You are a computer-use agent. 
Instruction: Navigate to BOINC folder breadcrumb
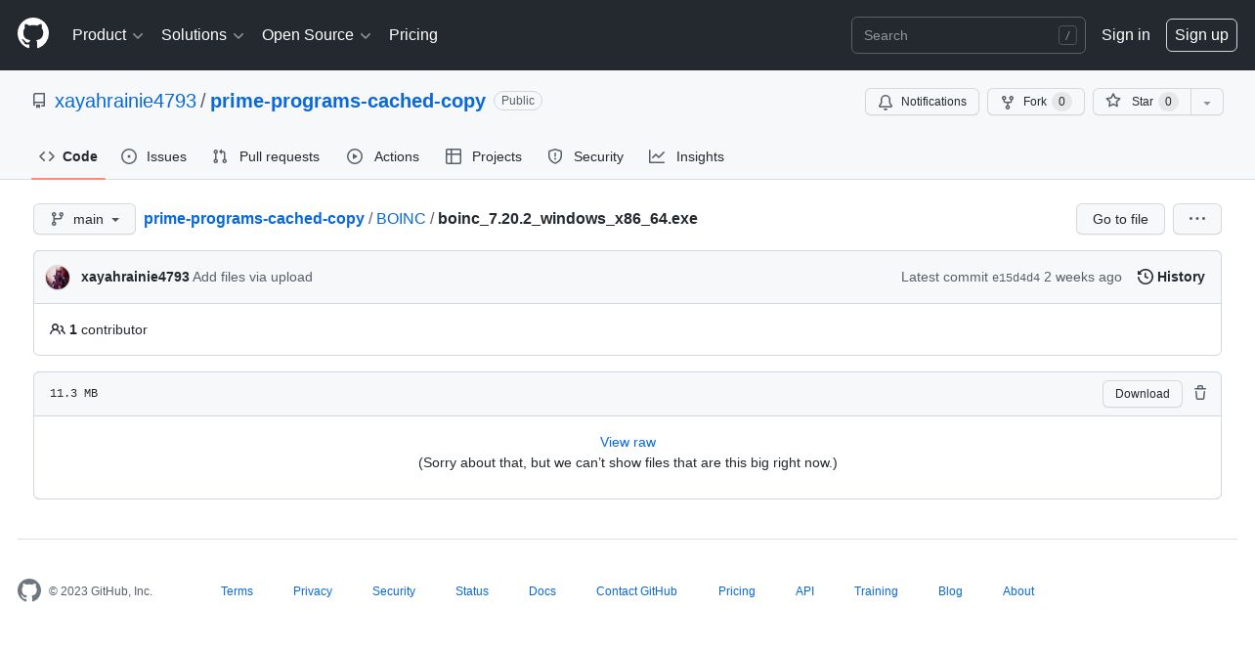pyautogui.click(x=401, y=218)
